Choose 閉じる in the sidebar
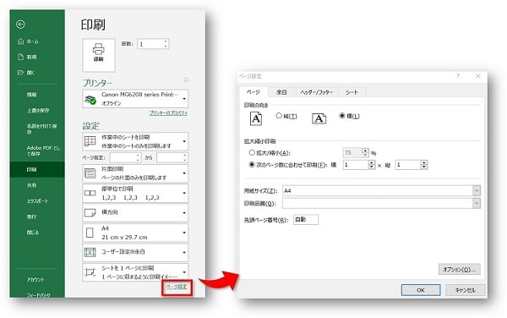The width and height of the screenshot is (507, 318). [33, 232]
